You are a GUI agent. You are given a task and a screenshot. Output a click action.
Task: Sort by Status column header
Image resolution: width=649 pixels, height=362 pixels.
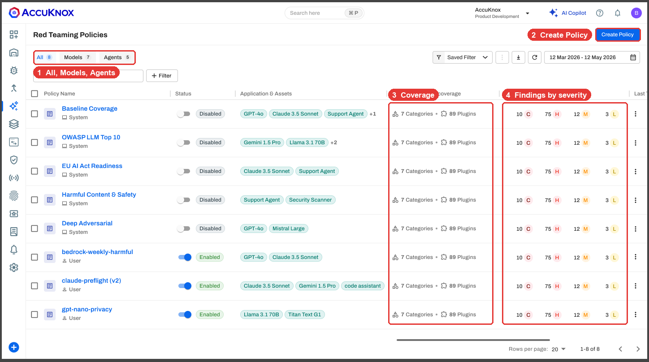(x=183, y=94)
